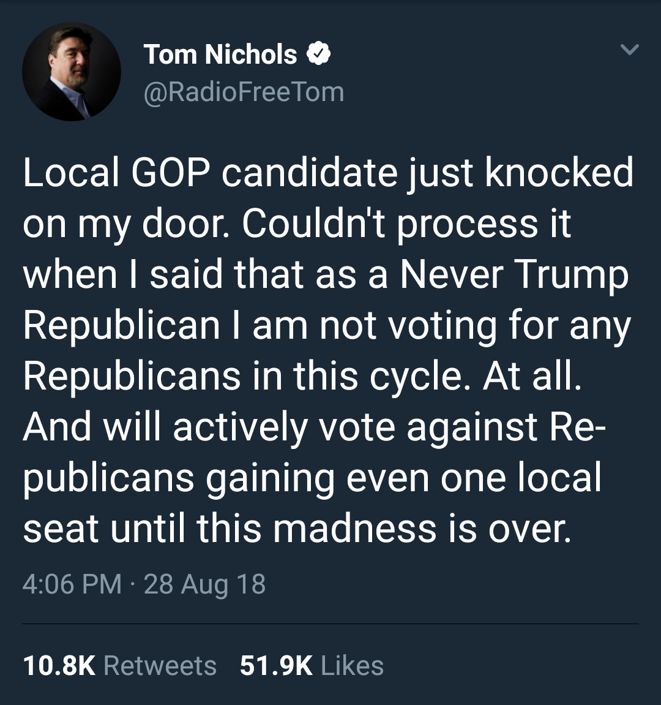This screenshot has width=661, height=705.
Task: Open the Tom Nichols display name link
Action: [x=220, y=55]
